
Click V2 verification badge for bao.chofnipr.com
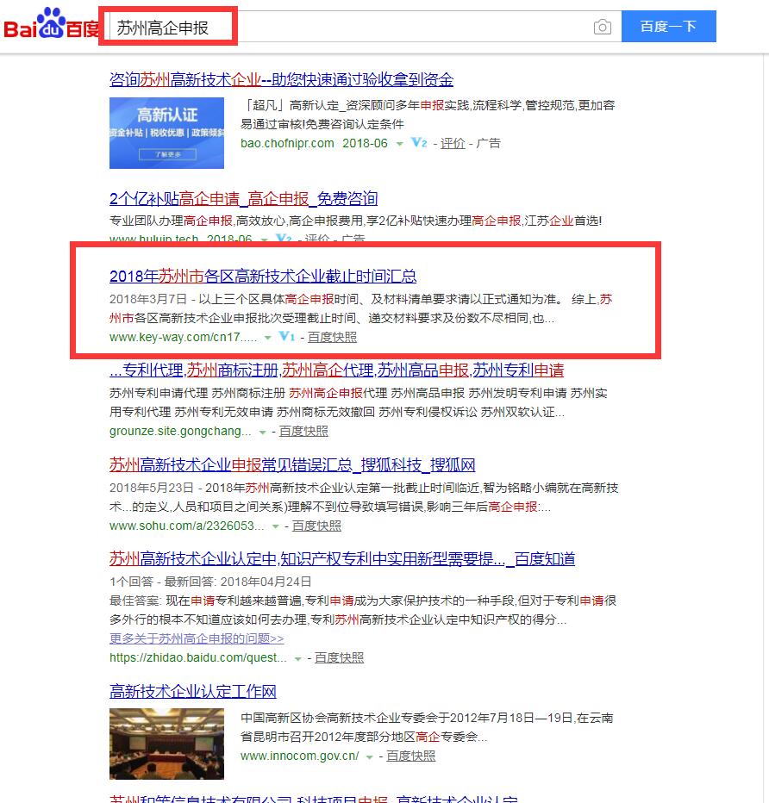point(419,143)
